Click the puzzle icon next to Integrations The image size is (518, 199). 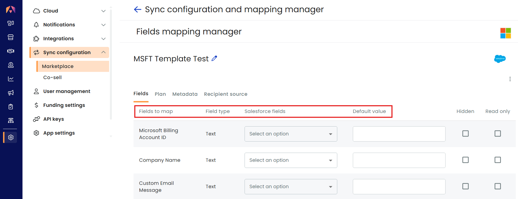[x=36, y=39]
